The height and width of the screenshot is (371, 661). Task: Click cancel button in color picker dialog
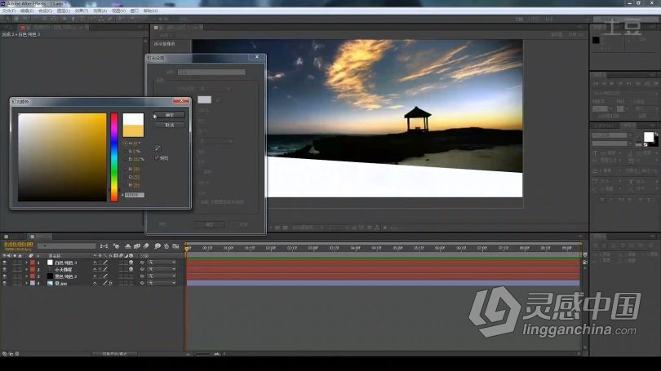pos(169,125)
